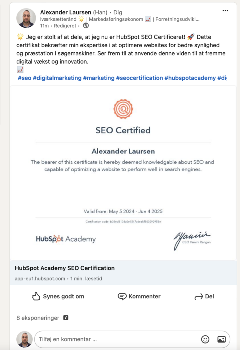Open the emoji picker in comment box
Image resolution: width=240 pixels, height=350 pixels.
pos(205,339)
